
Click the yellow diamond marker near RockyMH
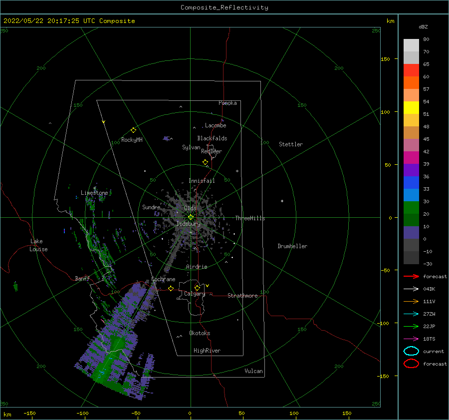(x=133, y=130)
